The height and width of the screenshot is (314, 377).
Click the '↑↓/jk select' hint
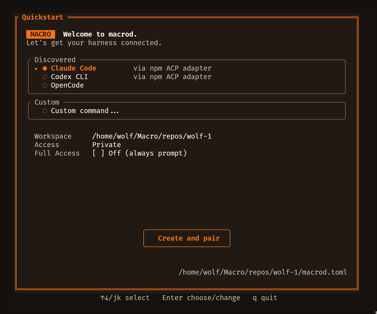125,298
